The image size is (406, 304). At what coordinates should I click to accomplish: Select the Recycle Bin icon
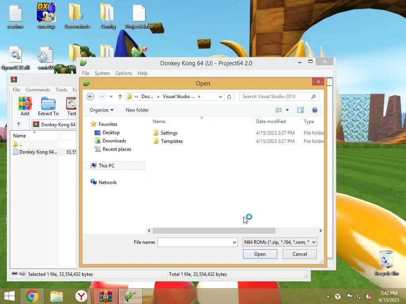(x=386, y=263)
